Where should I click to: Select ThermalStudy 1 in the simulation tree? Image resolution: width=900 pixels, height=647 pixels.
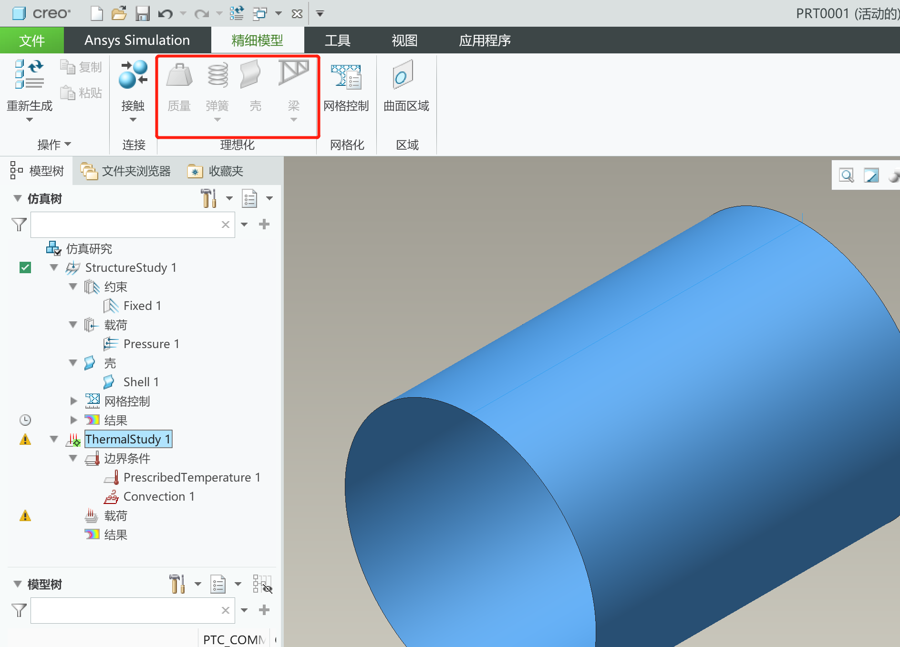pos(127,439)
